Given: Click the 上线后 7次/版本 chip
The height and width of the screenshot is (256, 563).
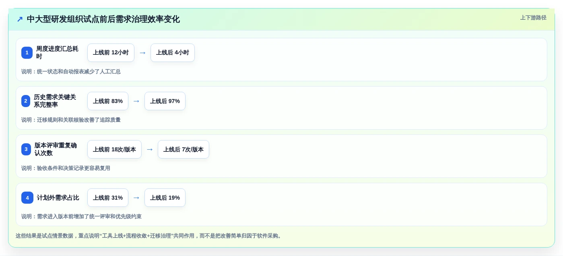Looking at the screenshot, I should tap(184, 149).
